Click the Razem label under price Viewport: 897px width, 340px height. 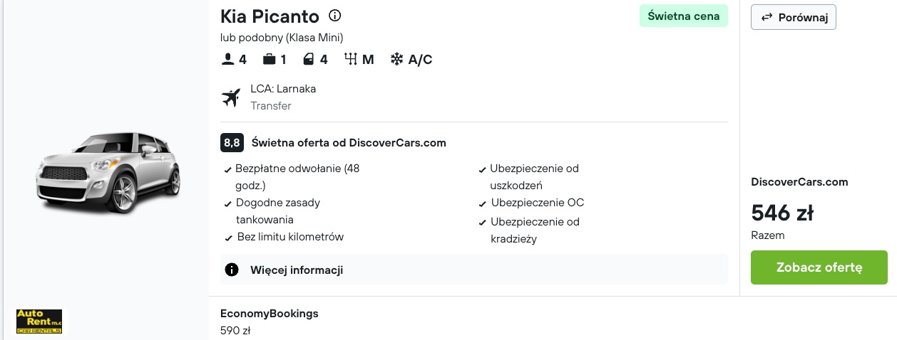pyautogui.click(x=768, y=235)
